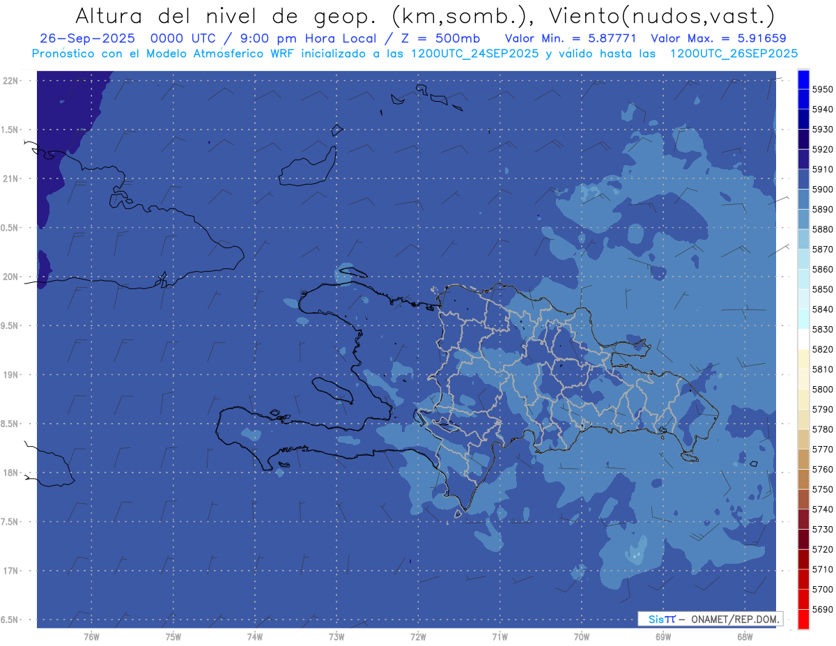This screenshot has width=836, height=646.
Task: Click the '22N' latitude axis label
Action: [10, 81]
